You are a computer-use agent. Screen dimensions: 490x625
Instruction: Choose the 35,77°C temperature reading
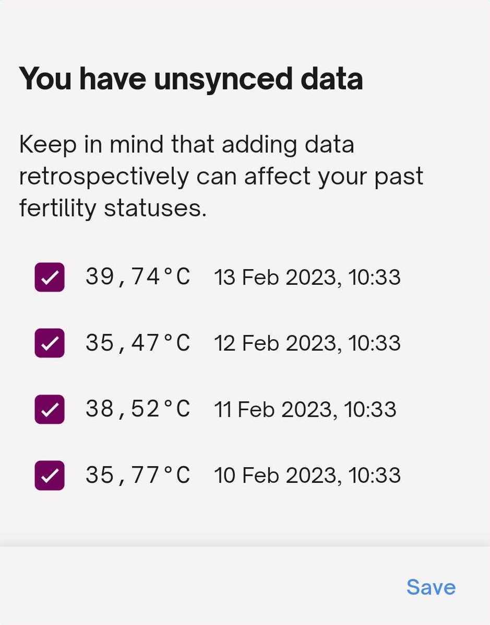click(x=138, y=475)
